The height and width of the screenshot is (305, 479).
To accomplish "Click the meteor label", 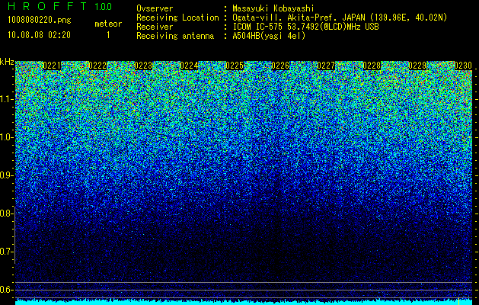I will point(108,24).
